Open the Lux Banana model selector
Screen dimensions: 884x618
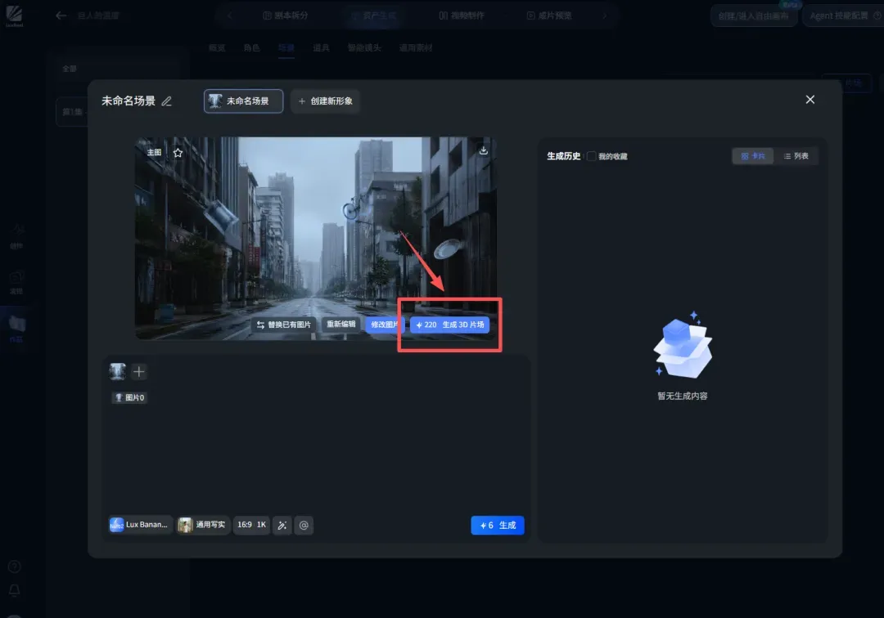tap(139, 525)
